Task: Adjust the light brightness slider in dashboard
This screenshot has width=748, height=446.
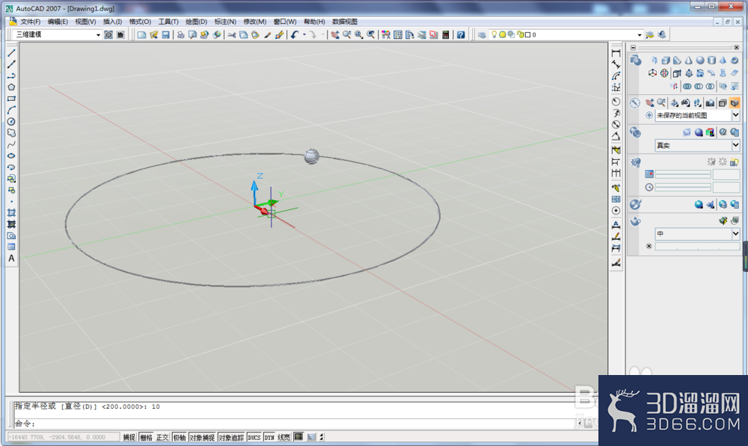Action: [x=683, y=174]
